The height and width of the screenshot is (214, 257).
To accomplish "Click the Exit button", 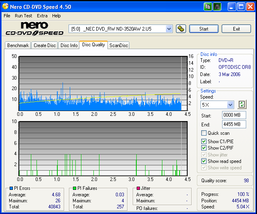I will (x=236, y=29).
